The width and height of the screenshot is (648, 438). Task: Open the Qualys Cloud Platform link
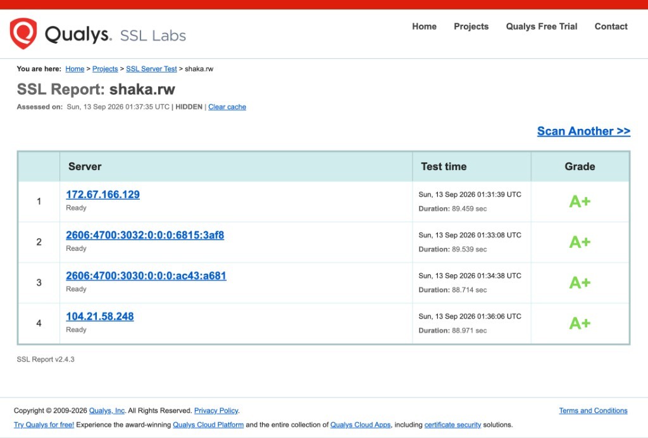[x=208, y=425]
